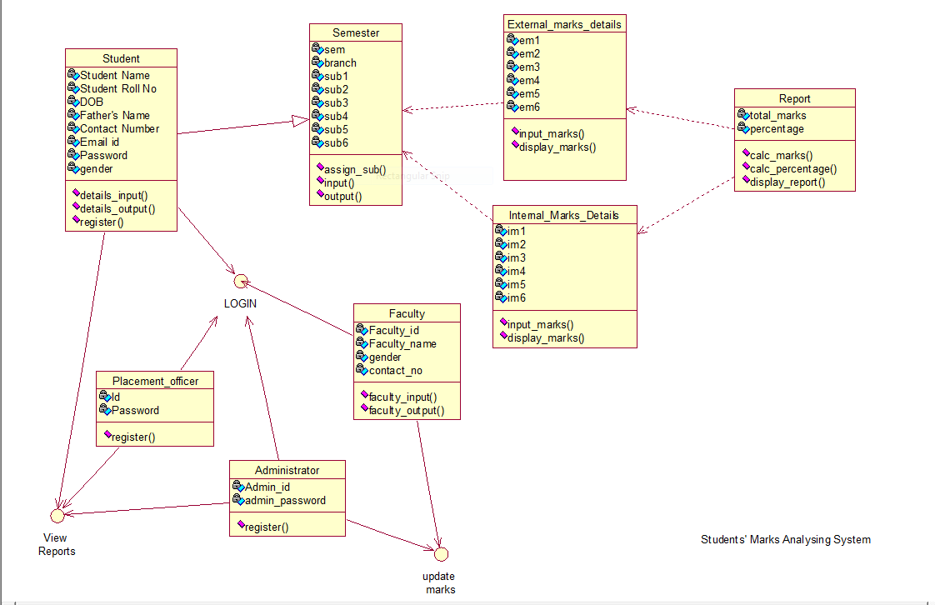Click the diamond icon beside calc_marks()

tap(745, 153)
